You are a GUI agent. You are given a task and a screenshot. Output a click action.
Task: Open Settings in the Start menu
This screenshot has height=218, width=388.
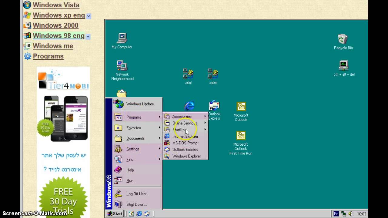(x=137, y=149)
